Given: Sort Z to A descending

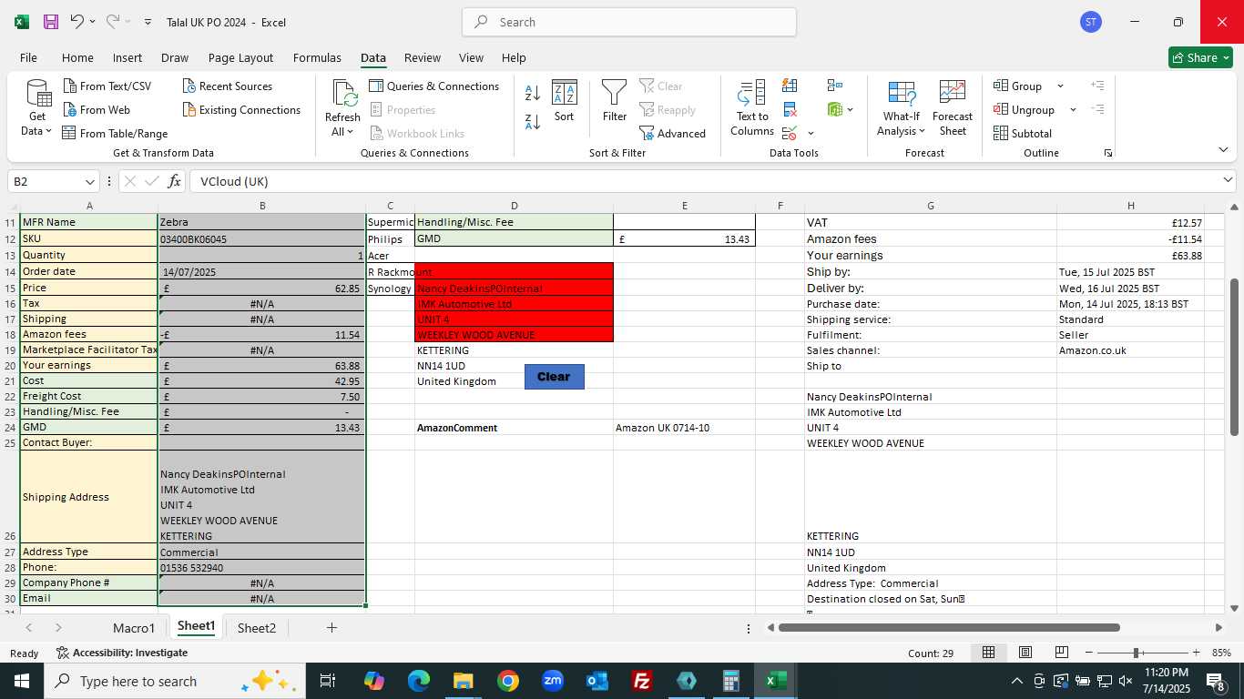Looking at the screenshot, I should pyautogui.click(x=533, y=120).
